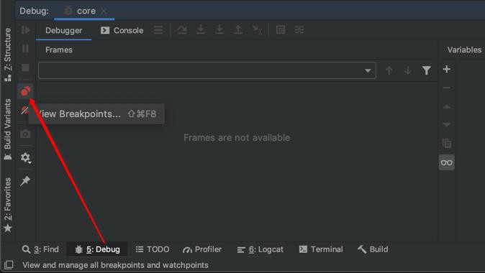485x273 pixels.
Task: Open the Build Variants side panel
Action: click(x=8, y=129)
